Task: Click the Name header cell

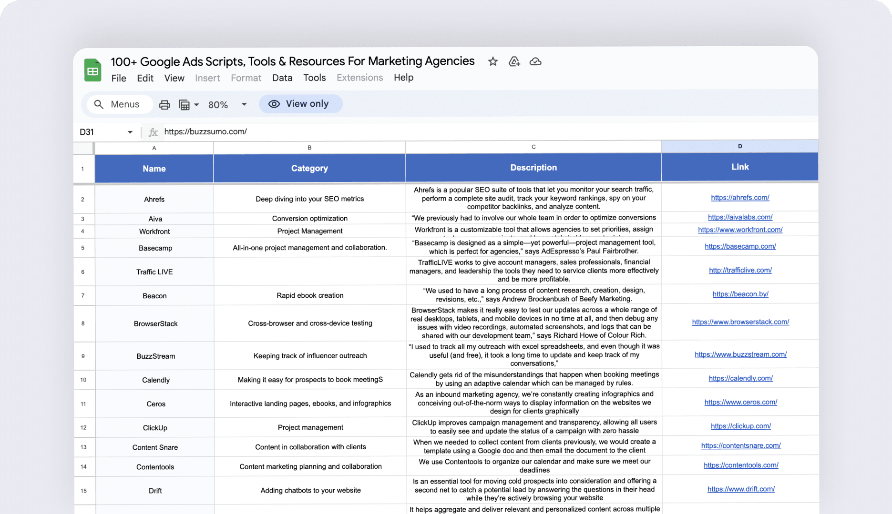Action: click(x=154, y=169)
